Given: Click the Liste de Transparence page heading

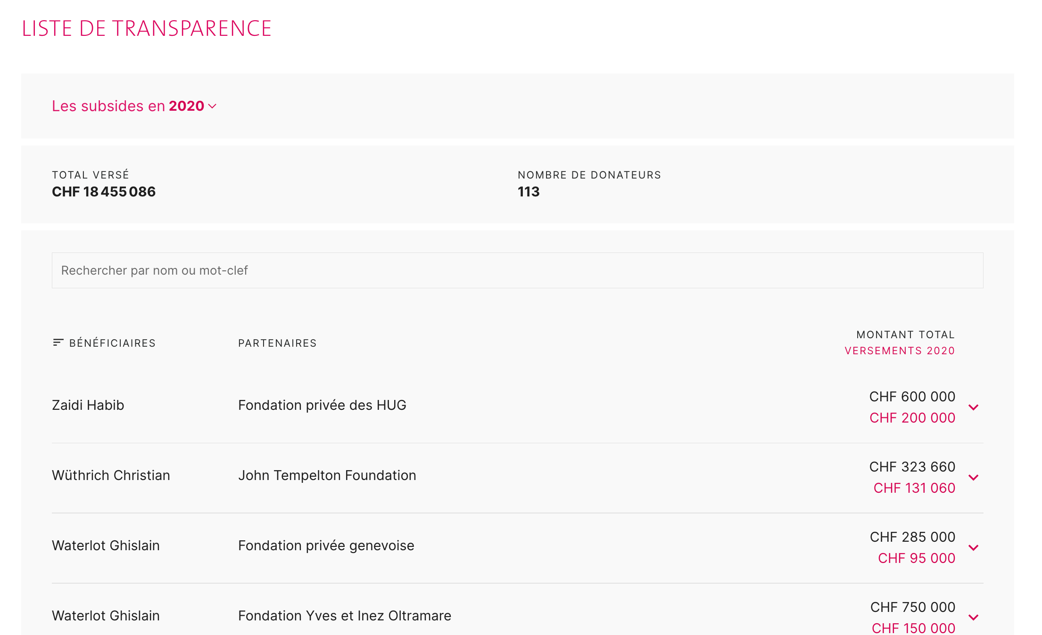Looking at the screenshot, I should [147, 28].
